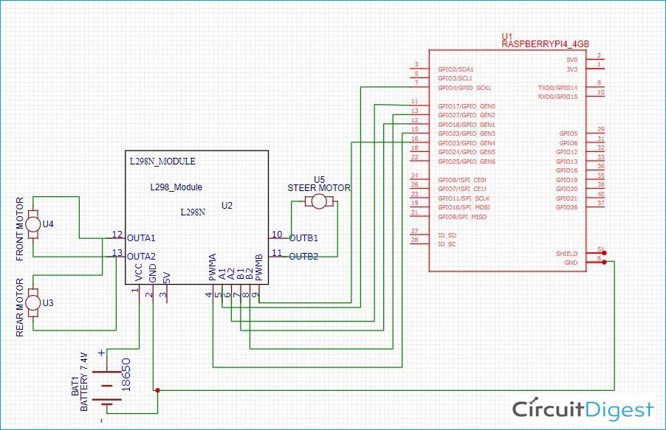The width and height of the screenshot is (666, 430).
Task: Click the GPIO5 pin label
Action: click(569, 133)
